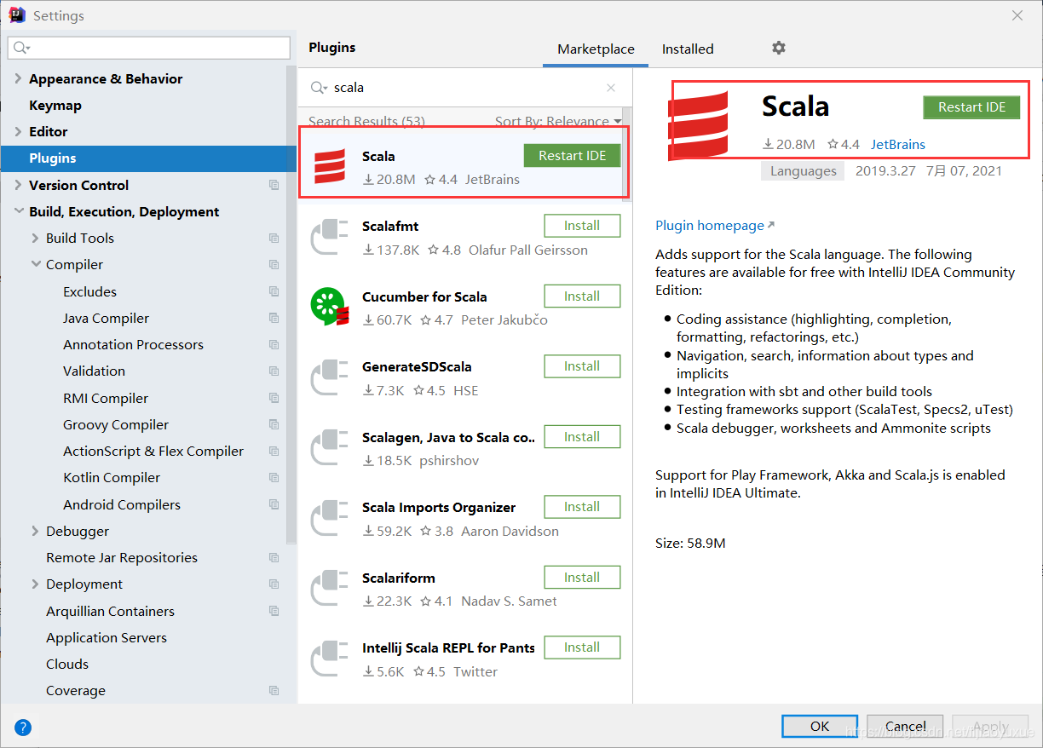Image resolution: width=1043 pixels, height=748 pixels.
Task: Install the GenerateSDScala plugin
Action: [582, 366]
